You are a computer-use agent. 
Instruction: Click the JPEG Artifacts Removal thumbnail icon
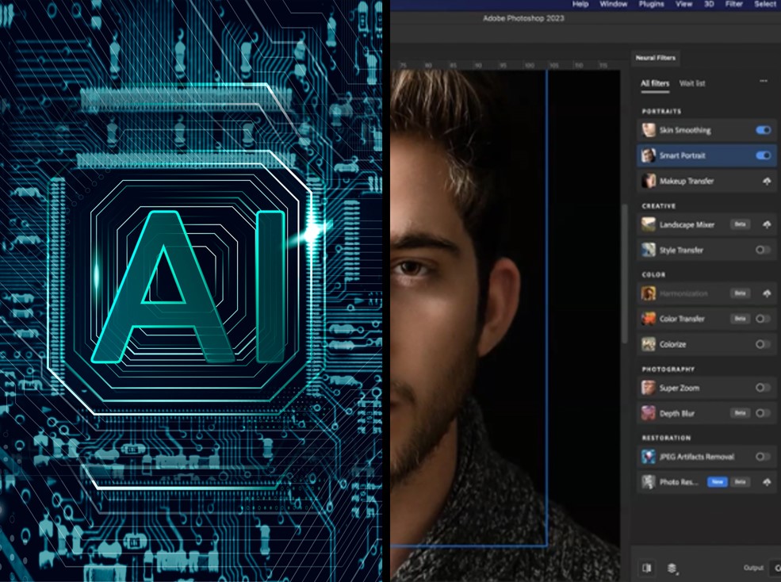(649, 457)
